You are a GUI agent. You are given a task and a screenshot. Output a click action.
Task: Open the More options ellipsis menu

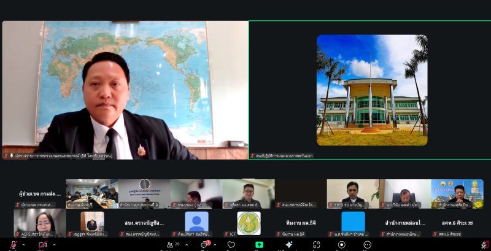coord(367,245)
